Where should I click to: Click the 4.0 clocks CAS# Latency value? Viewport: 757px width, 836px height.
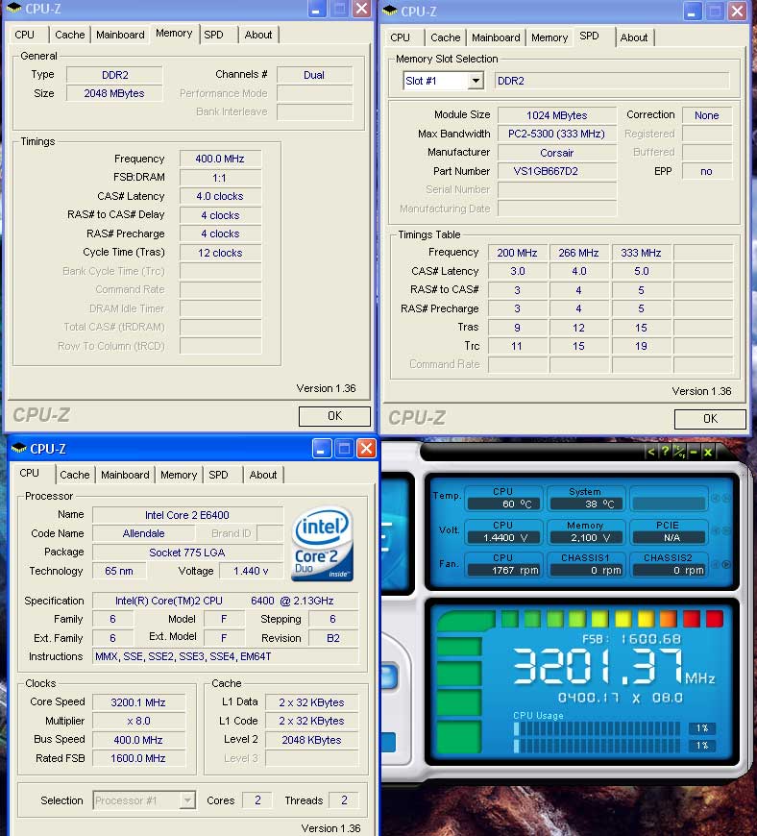(x=220, y=196)
